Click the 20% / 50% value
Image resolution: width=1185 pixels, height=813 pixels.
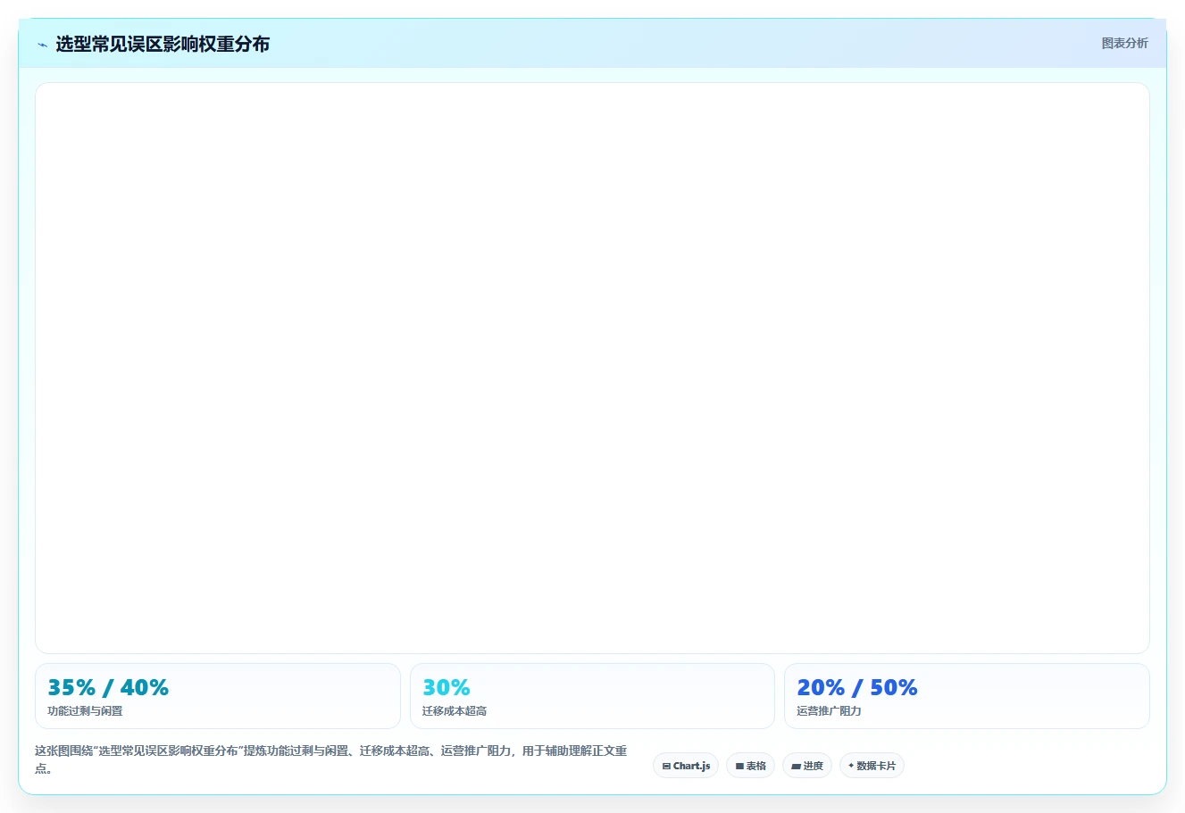[857, 687]
